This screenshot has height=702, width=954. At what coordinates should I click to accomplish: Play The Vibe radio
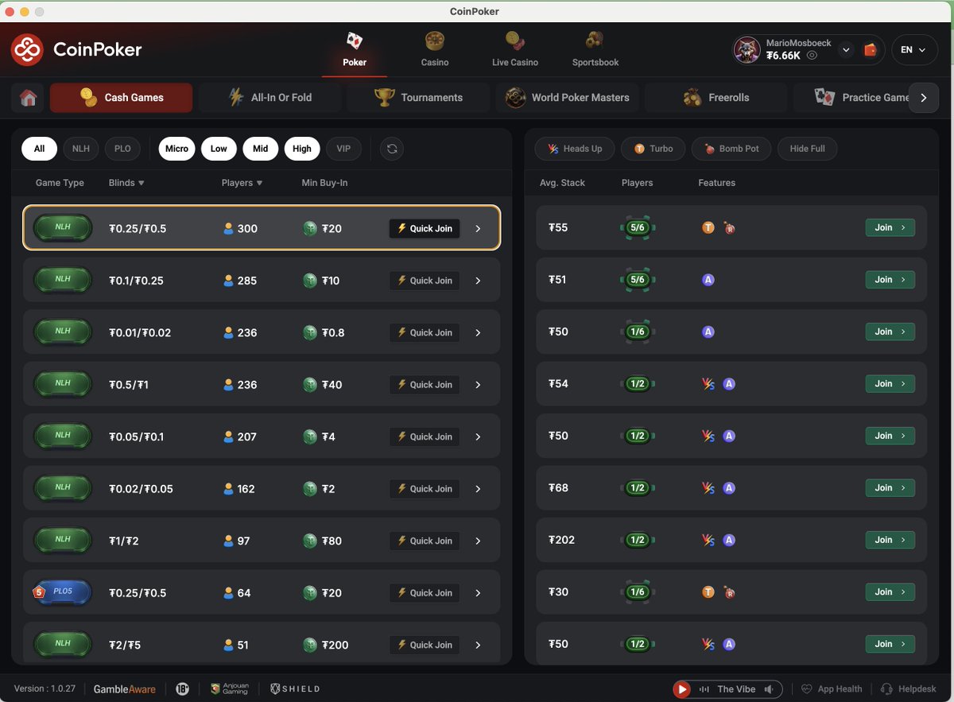tap(681, 689)
